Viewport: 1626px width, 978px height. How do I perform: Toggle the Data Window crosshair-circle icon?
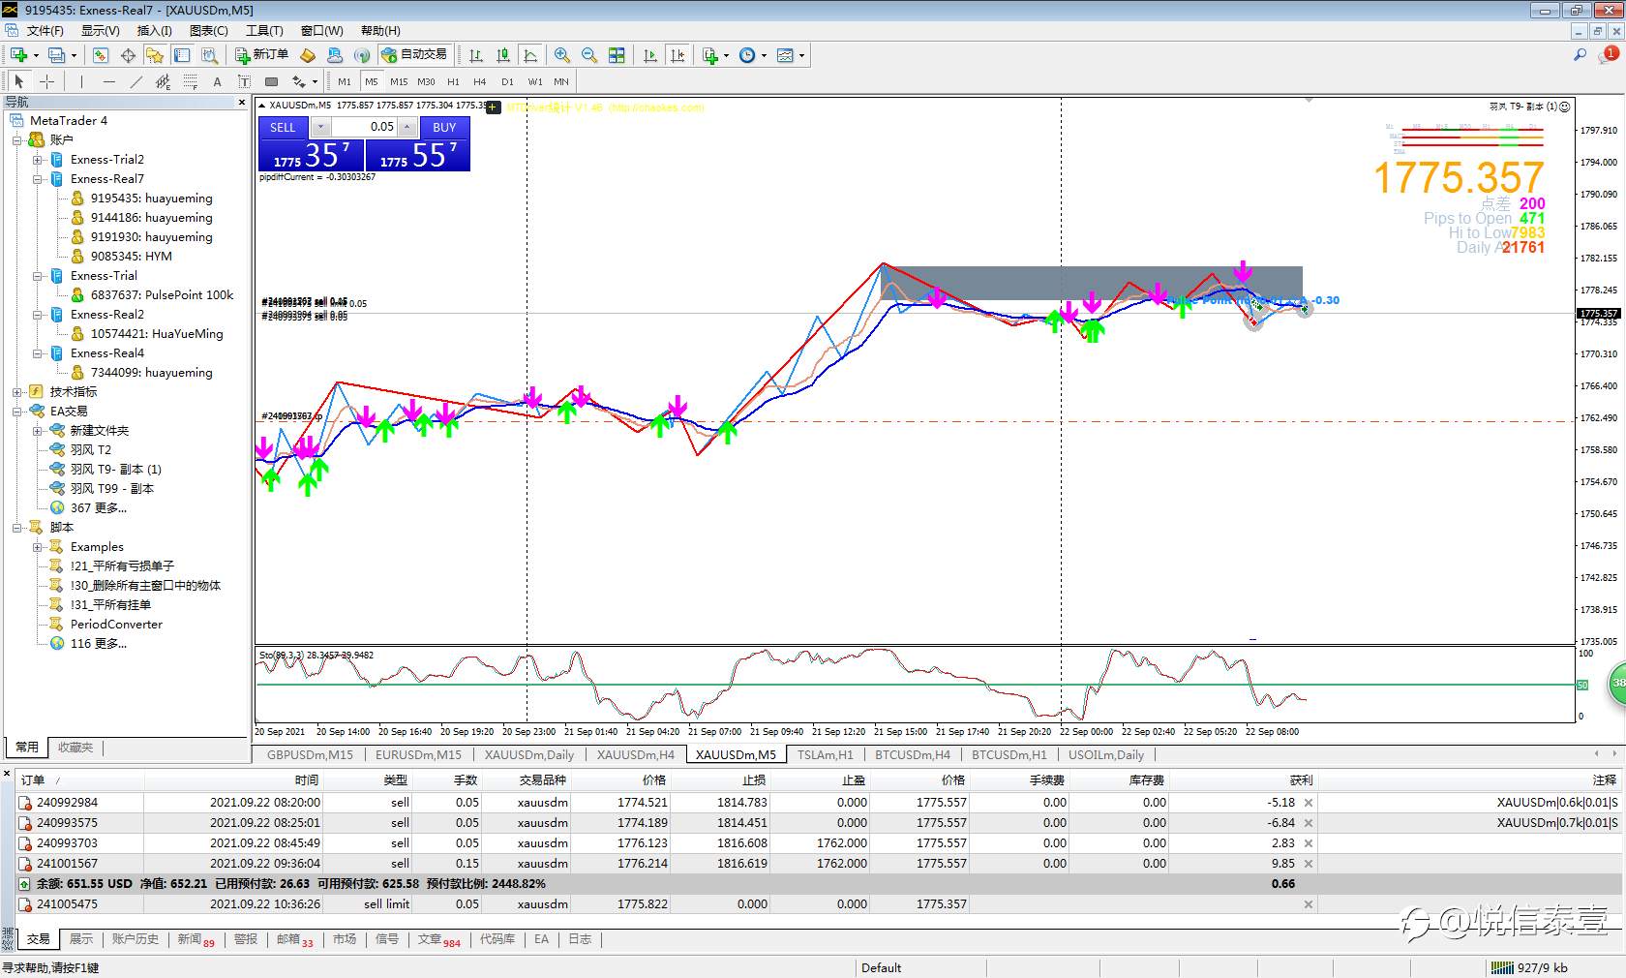128,55
